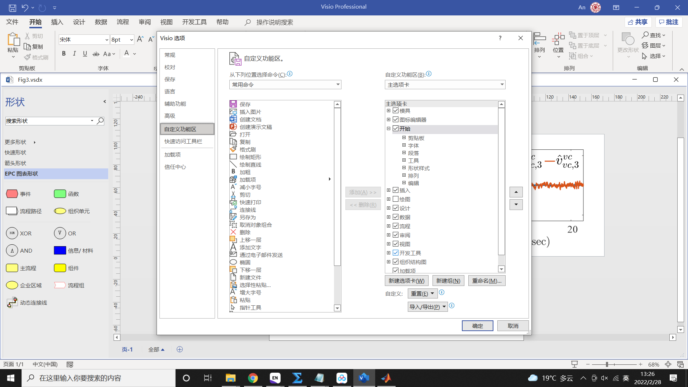Expand the 形状样式 group node
Image resolution: width=688 pixels, height=387 pixels.
click(x=404, y=168)
